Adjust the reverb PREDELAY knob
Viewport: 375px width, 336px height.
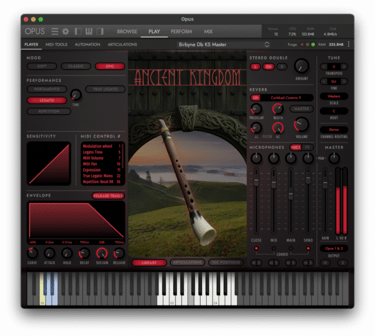point(256,109)
